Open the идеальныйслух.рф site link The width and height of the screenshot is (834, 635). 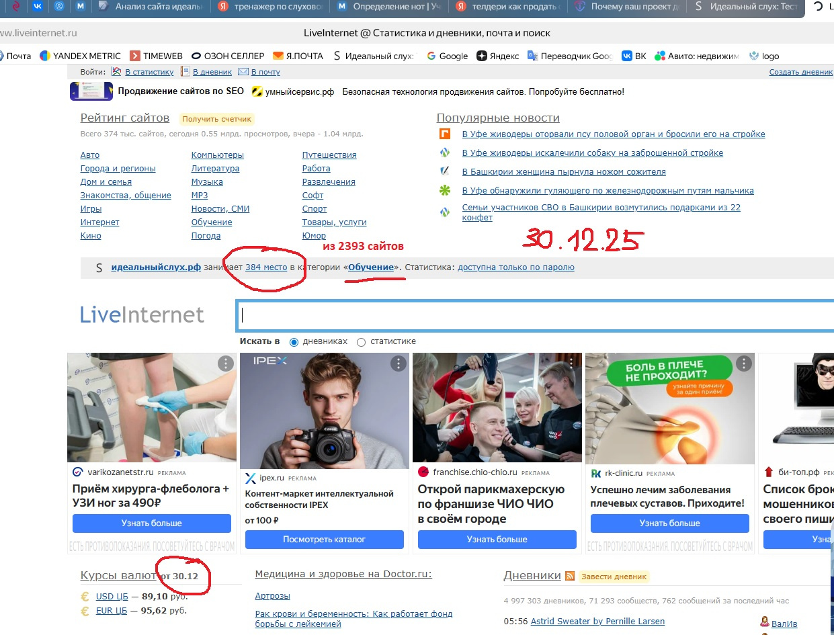(156, 267)
